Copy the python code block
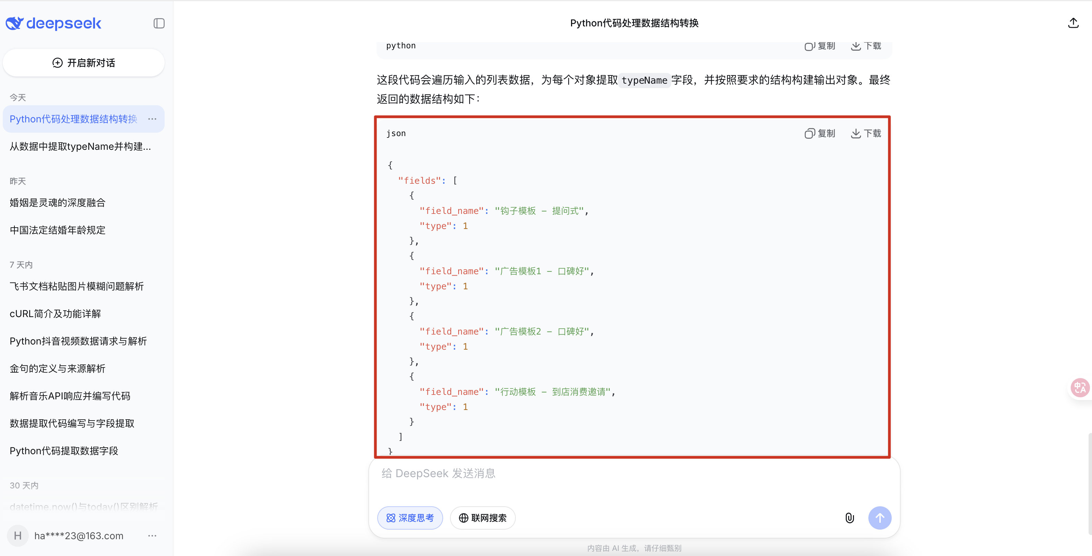 pos(820,46)
